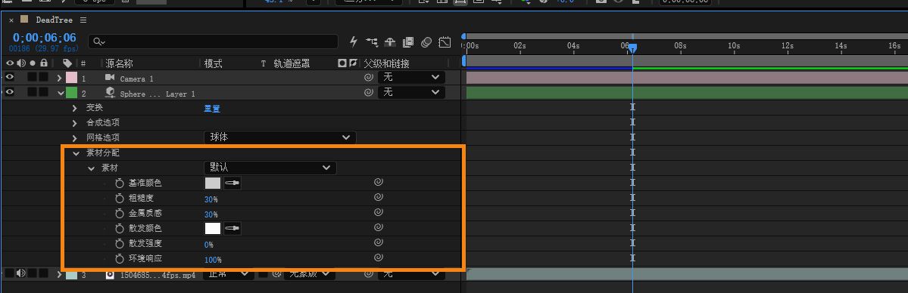Hide the Sphere Layer 1 with eye toggle
Image resolution: width=908 pixels, height=293 pixels.
click(10, 92)
